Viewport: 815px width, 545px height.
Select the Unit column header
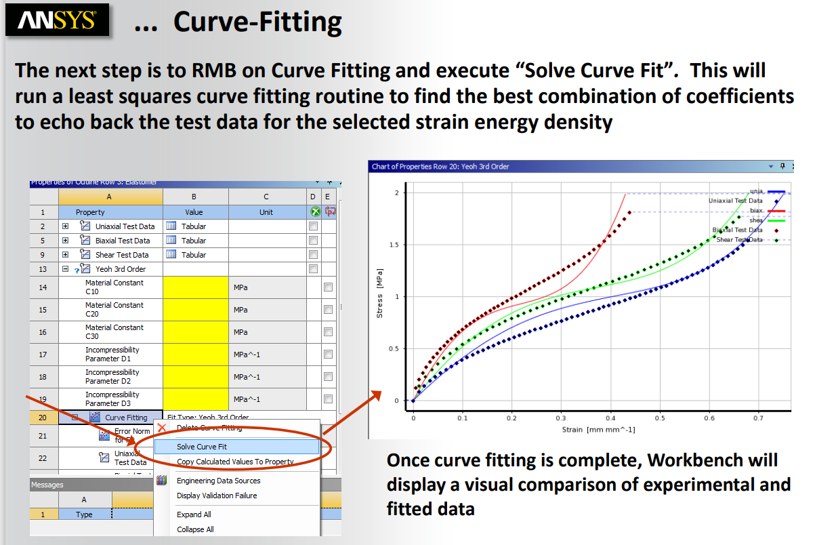point(267,212)
